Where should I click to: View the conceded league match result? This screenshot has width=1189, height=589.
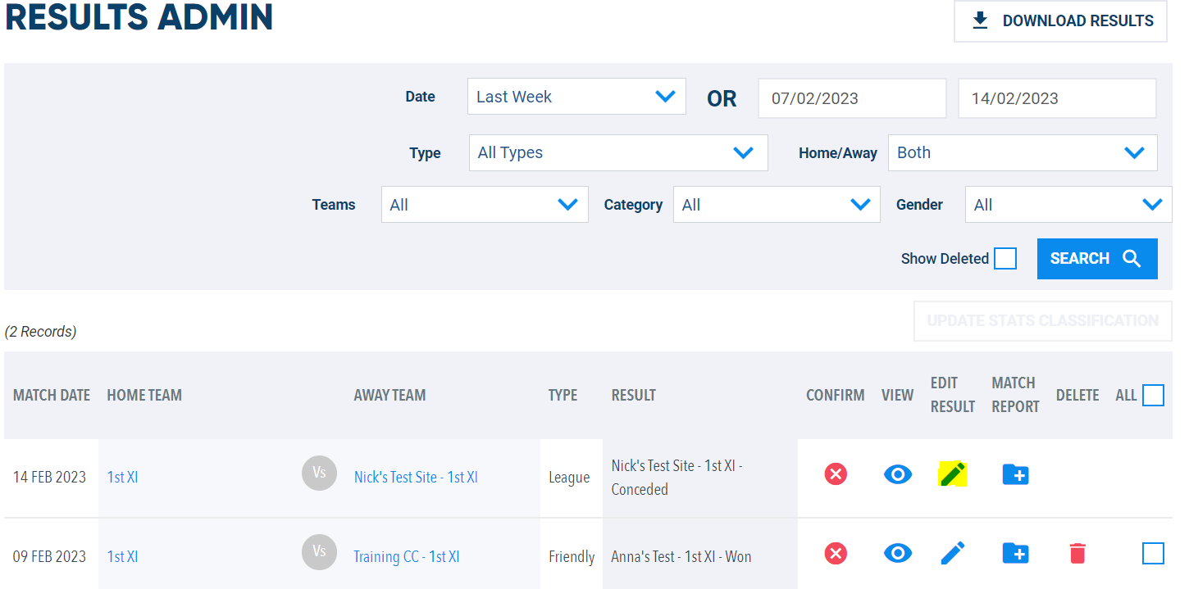pyautogui.click(x=897, y=473)
